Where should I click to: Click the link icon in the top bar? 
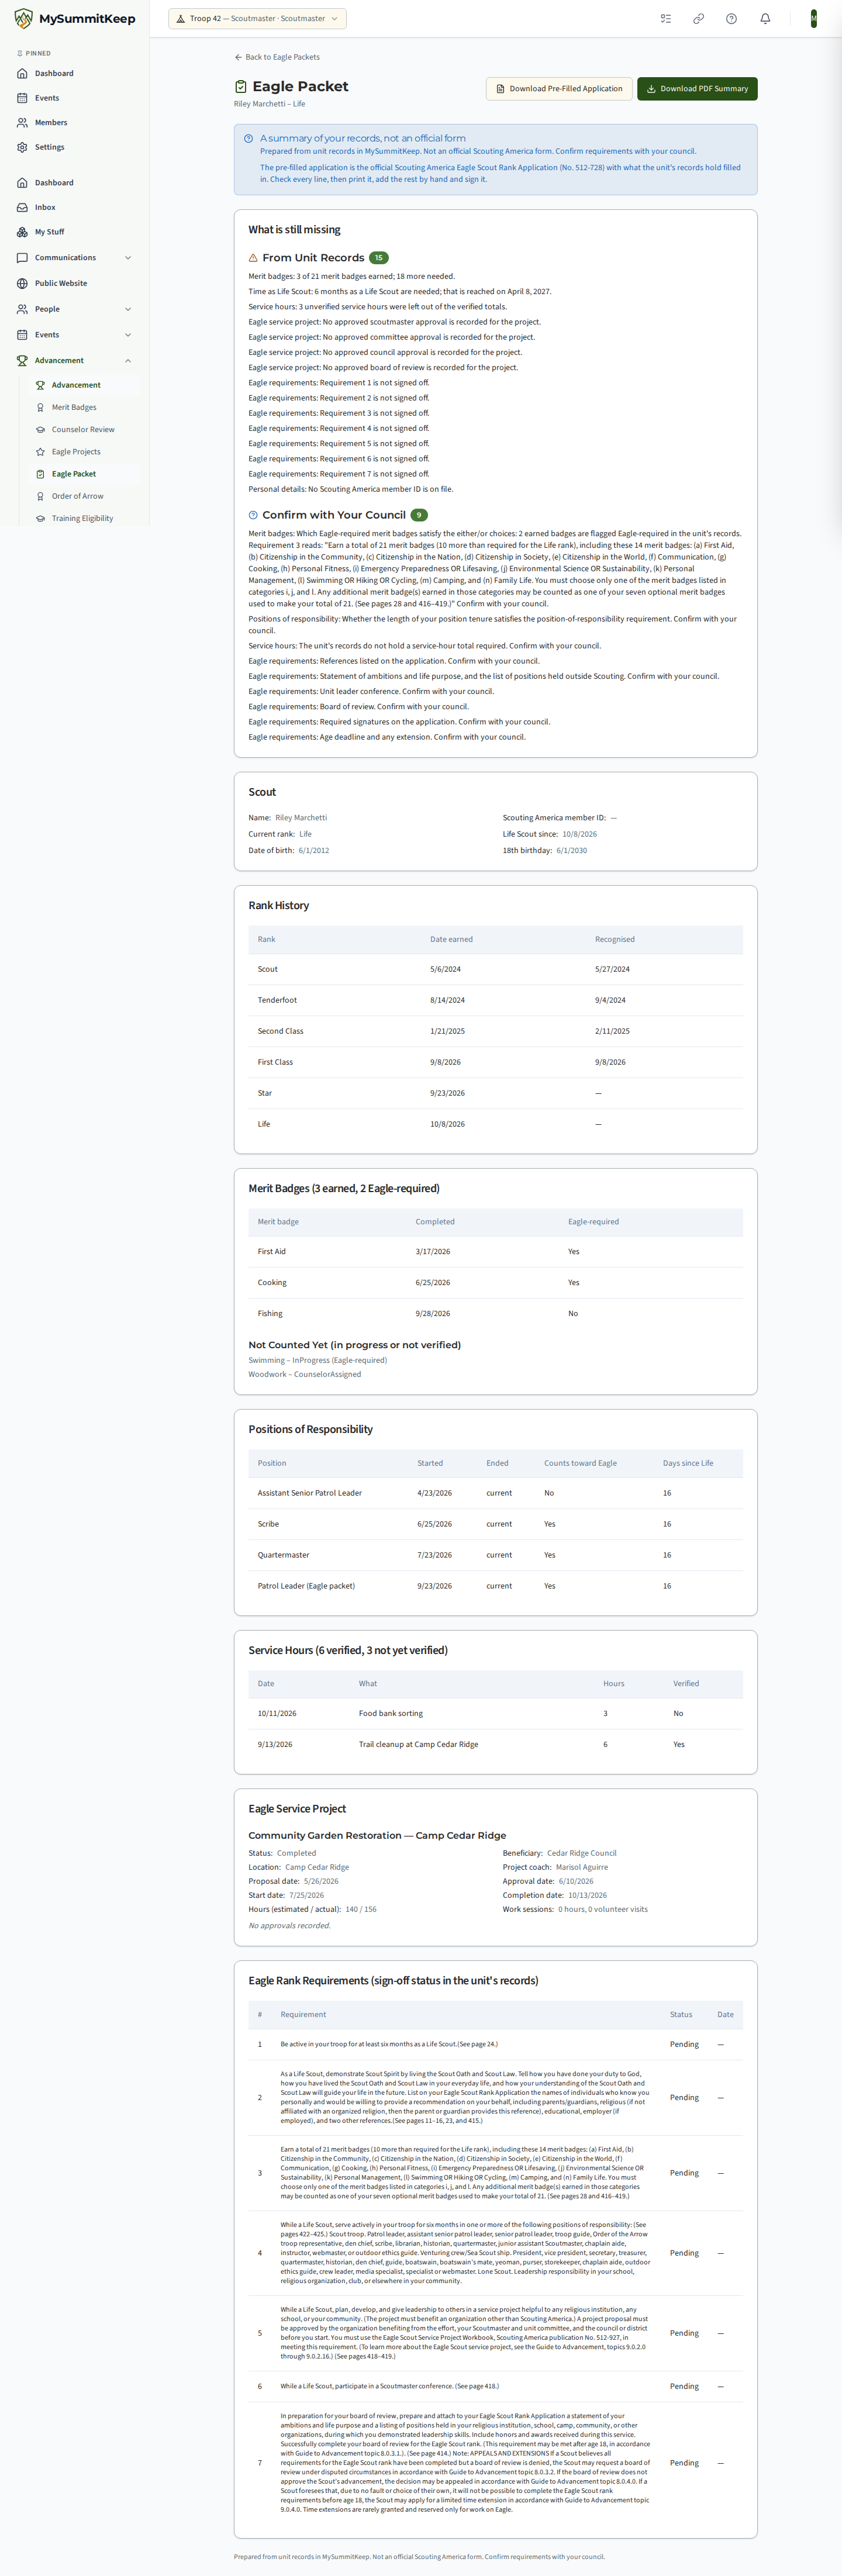pyautogui.click(x=699, y=18)
